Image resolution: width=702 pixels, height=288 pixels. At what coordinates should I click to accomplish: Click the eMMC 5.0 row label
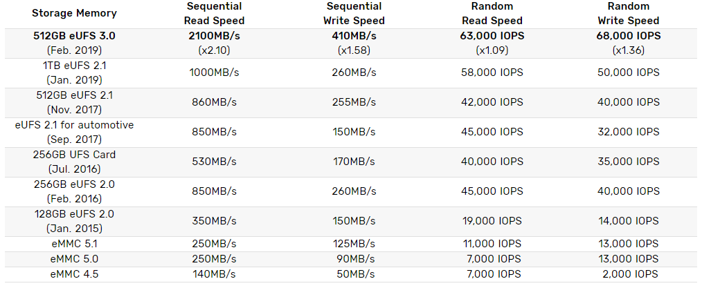pyautogui.click(x=74, y=259)
